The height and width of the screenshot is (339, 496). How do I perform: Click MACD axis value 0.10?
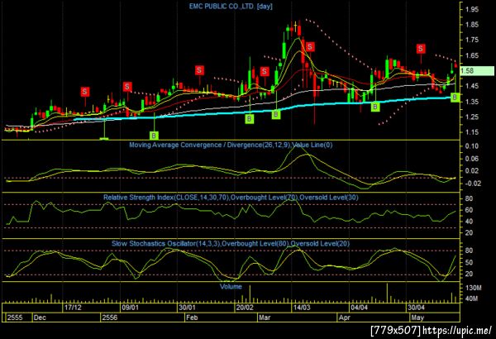[x=472, y=146]
